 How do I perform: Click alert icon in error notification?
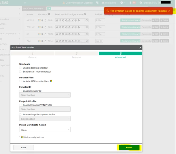click(x=108, y=11)
